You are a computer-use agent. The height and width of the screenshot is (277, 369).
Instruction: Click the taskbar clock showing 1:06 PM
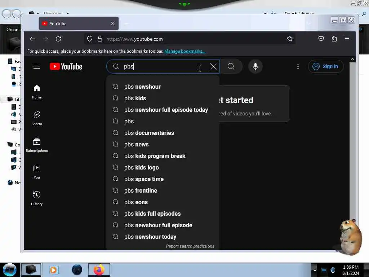coord(351,270)
